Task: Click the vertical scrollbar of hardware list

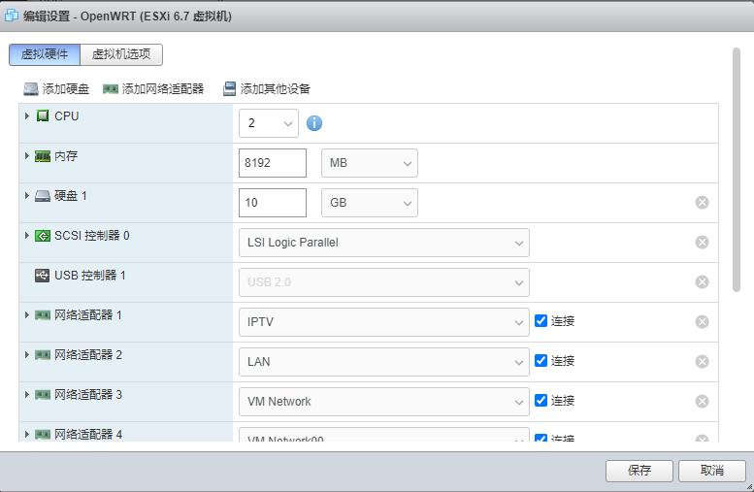Action: pyautogui.click(x=737, y=170)
